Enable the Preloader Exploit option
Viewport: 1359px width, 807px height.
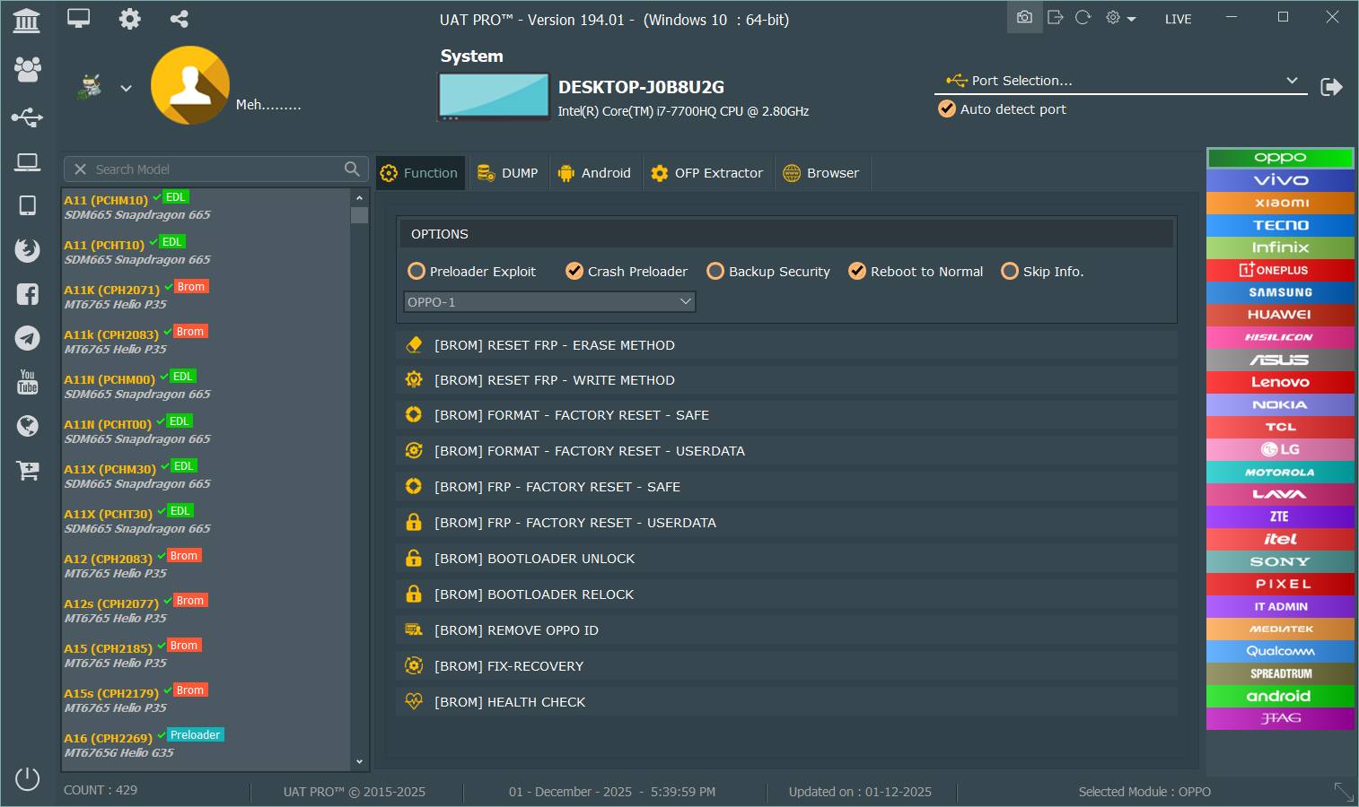point(416,271)
